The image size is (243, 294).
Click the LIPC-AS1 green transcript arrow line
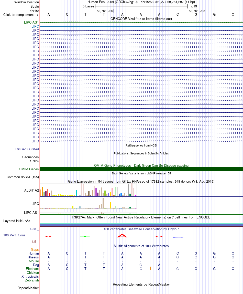pos(141,22)
